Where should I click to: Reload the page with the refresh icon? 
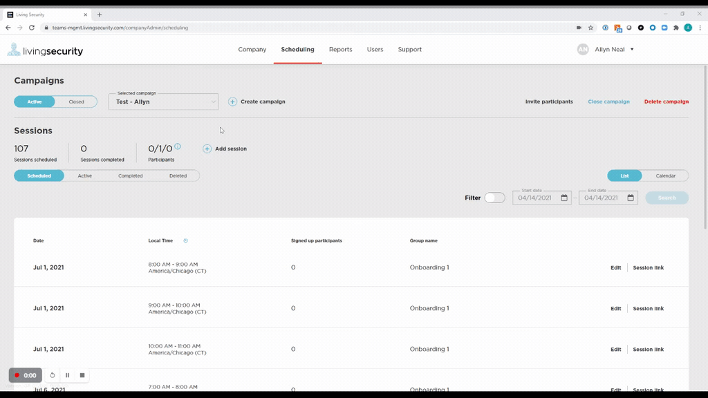click(32, 28)
